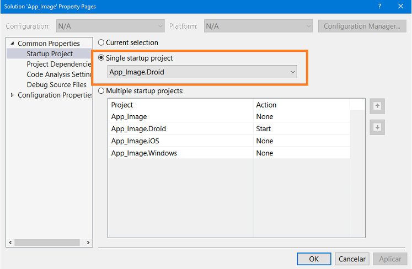Click the Cancelar button
412x269 pixels.
point(352,259)
